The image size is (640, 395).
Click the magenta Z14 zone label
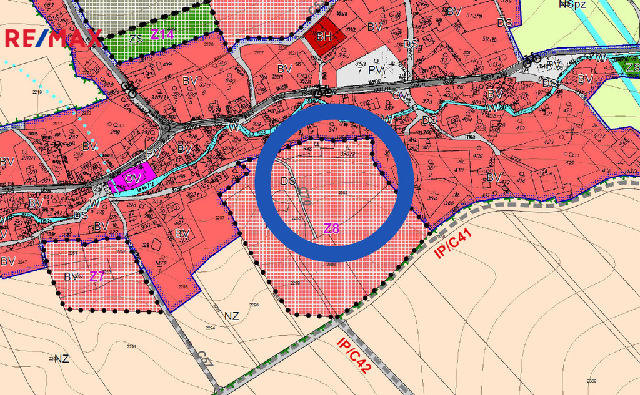[162, 34]
